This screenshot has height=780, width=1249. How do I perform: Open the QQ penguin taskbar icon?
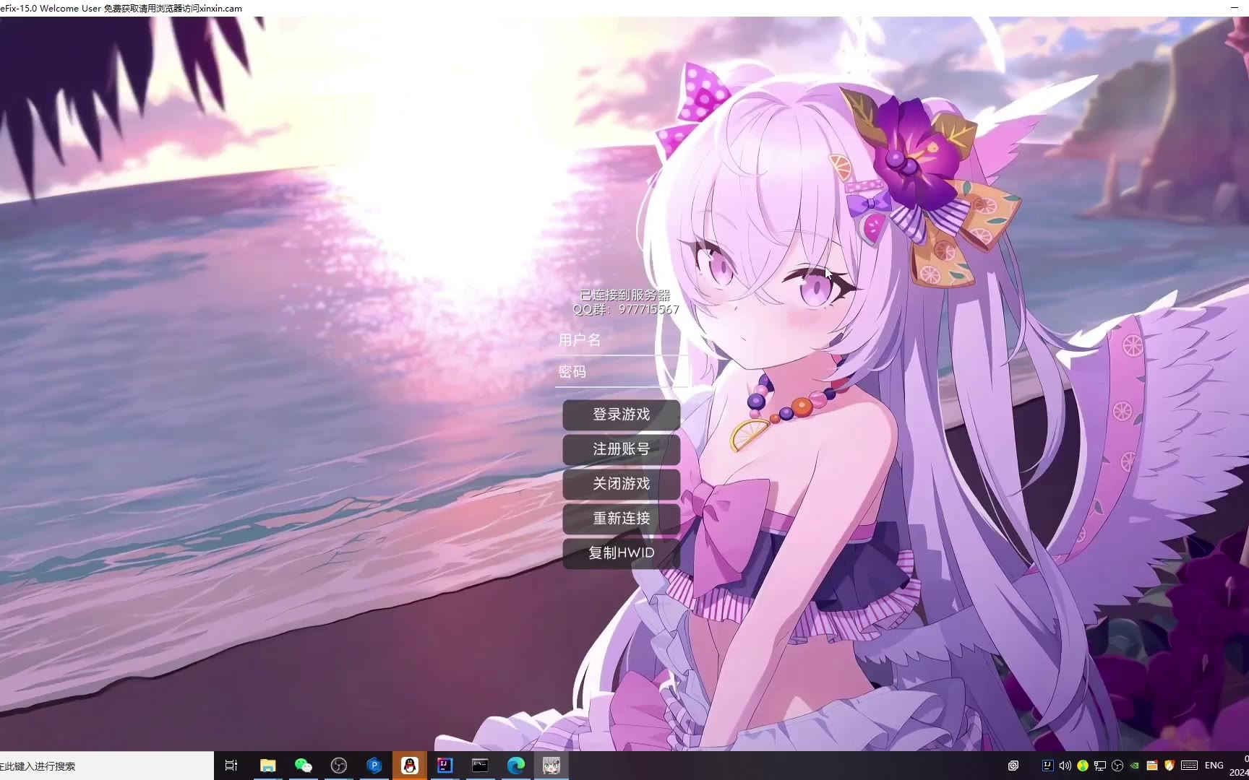point(410,766)
